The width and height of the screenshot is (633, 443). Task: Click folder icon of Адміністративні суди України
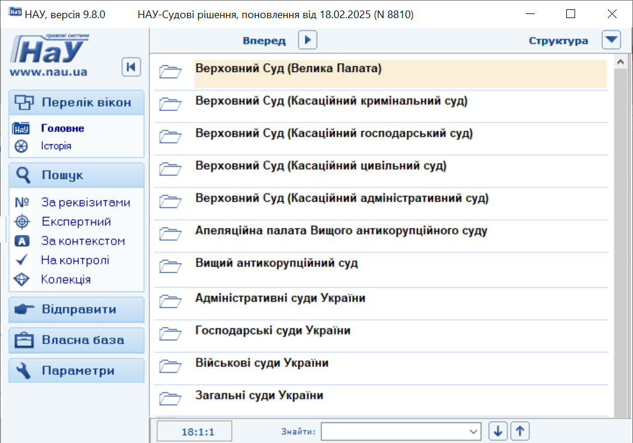coord(170,301)
